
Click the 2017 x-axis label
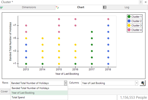coord(92,69)
